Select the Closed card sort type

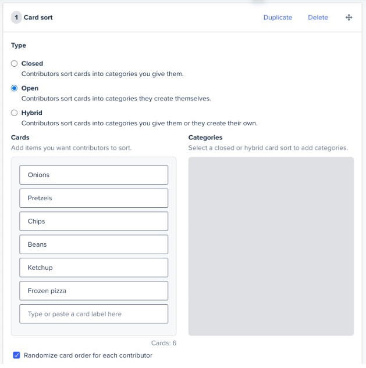[15, 64]
